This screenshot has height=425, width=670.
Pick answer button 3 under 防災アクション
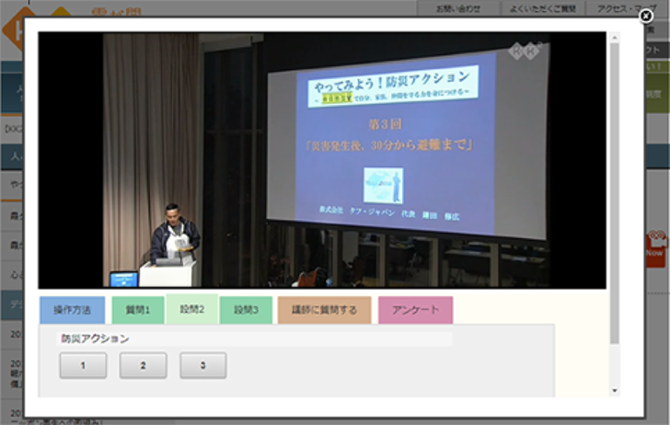[x=202, y=365]
